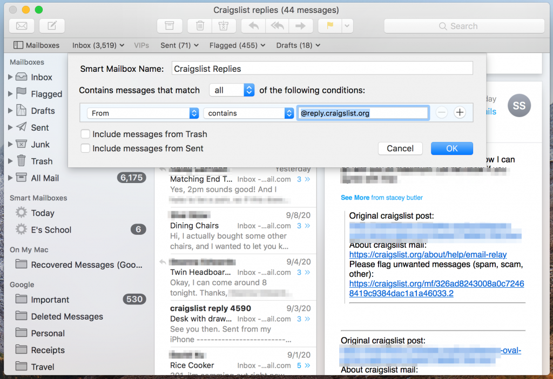Remove condition with minus button
553x379 pixels.
click(x=442, y=112)
